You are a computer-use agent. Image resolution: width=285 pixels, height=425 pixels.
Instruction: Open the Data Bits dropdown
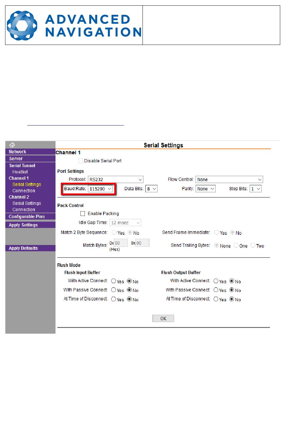[151, 189]
